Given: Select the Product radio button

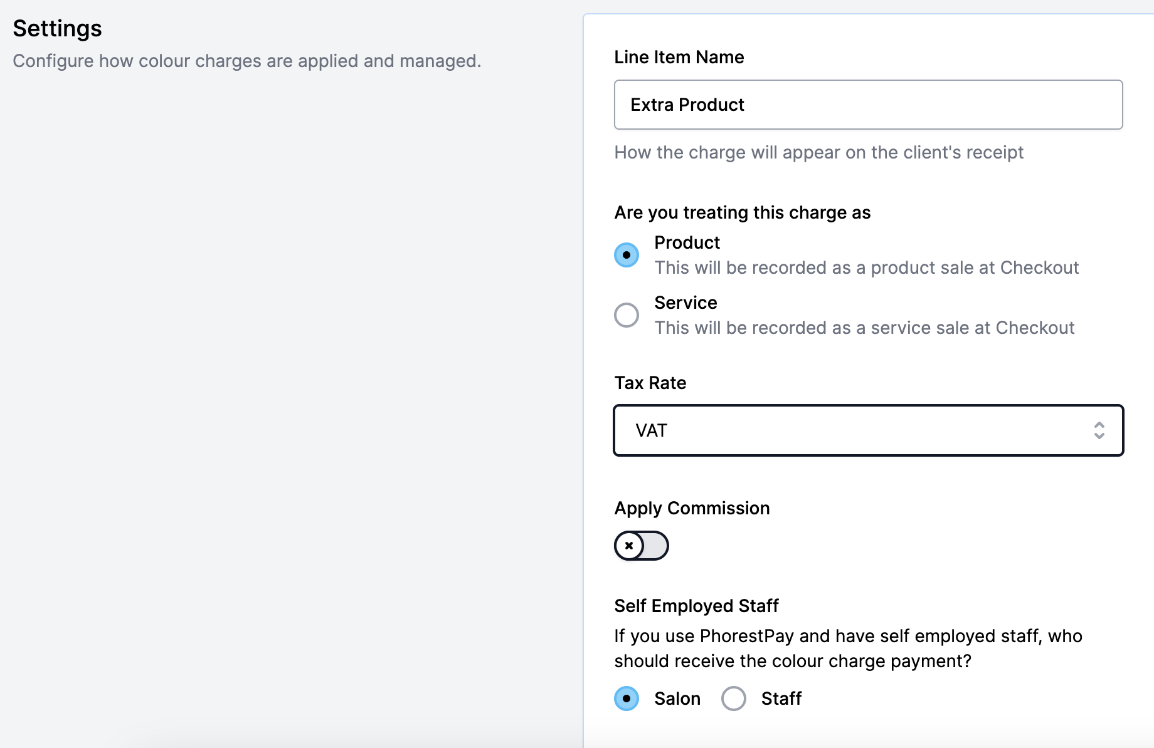Looking at the screenshot, I should (x=627, y=255).
